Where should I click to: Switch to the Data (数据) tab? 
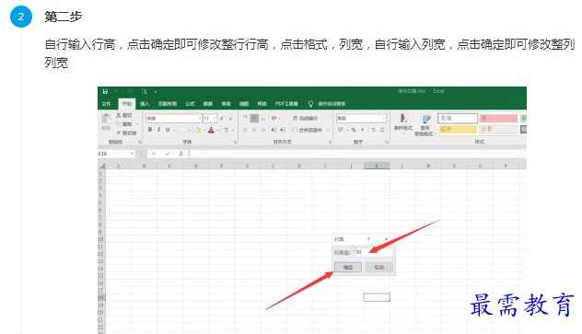pyautogui.click(x=208, y=104)
